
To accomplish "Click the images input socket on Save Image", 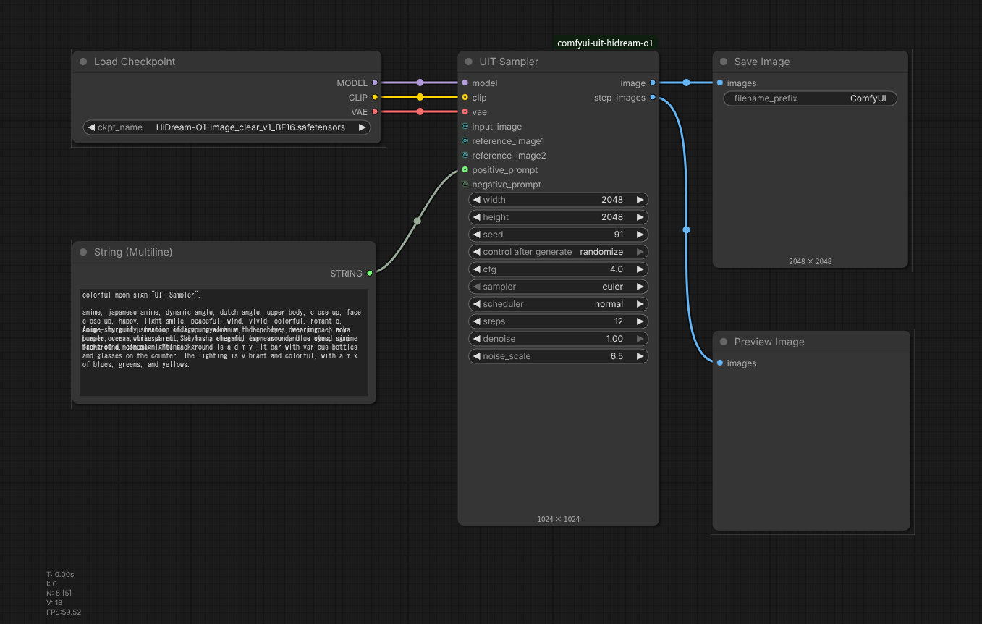I will pyautogui.click(x=719, y=83).
